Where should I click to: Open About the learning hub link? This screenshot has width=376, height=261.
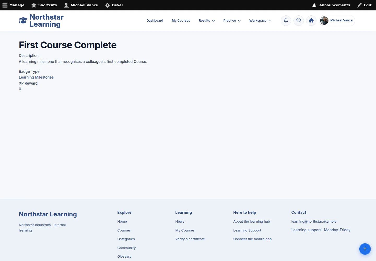252,222
